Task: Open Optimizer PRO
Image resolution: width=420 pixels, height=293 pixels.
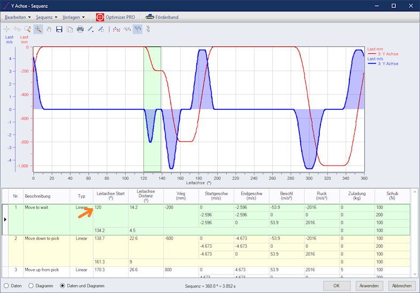Action: pos(116,17)
